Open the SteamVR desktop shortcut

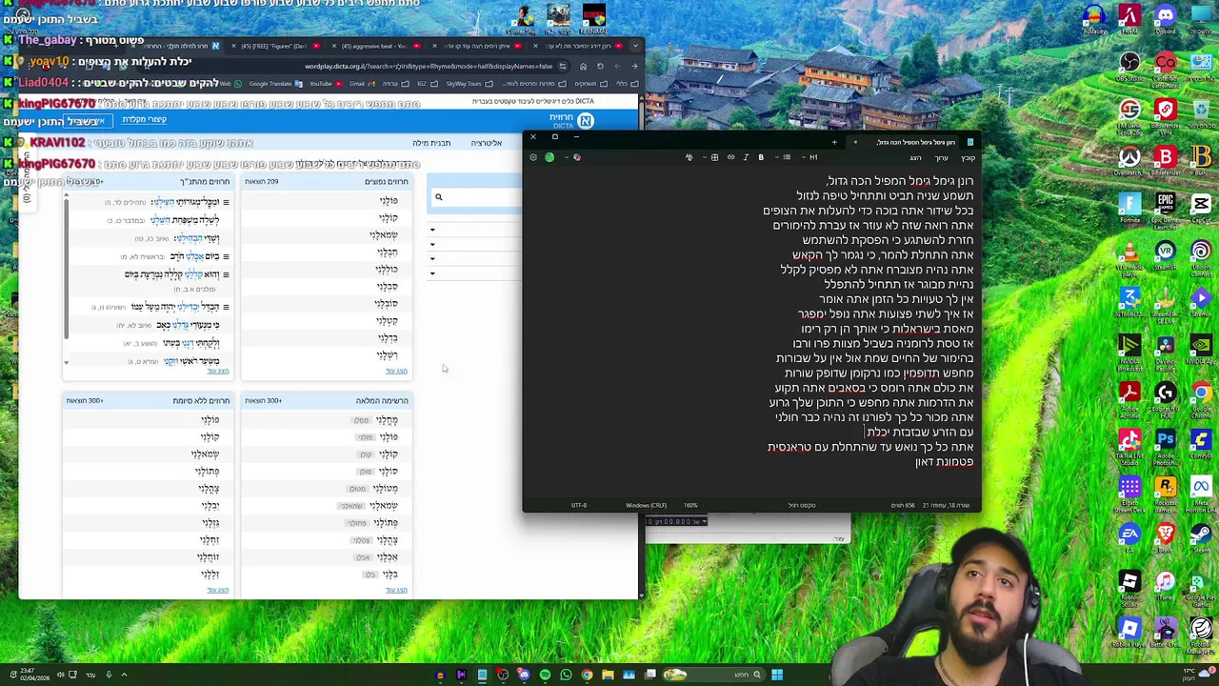1165,255
